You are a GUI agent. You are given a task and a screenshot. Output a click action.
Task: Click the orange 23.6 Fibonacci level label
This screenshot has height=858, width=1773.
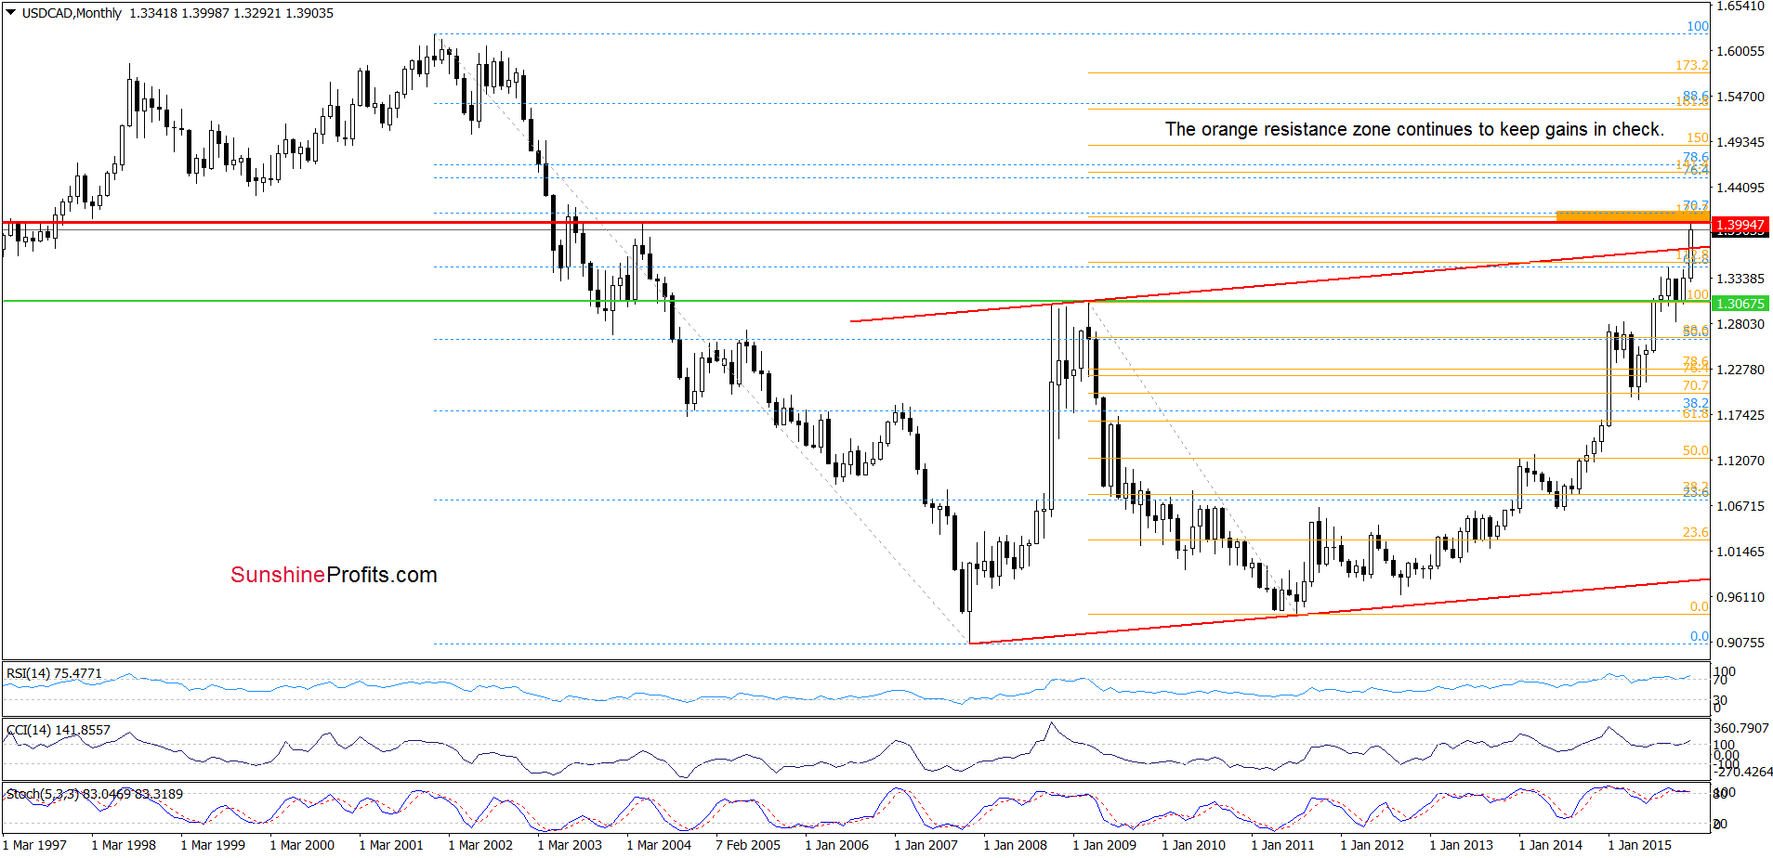[1696, 532]
